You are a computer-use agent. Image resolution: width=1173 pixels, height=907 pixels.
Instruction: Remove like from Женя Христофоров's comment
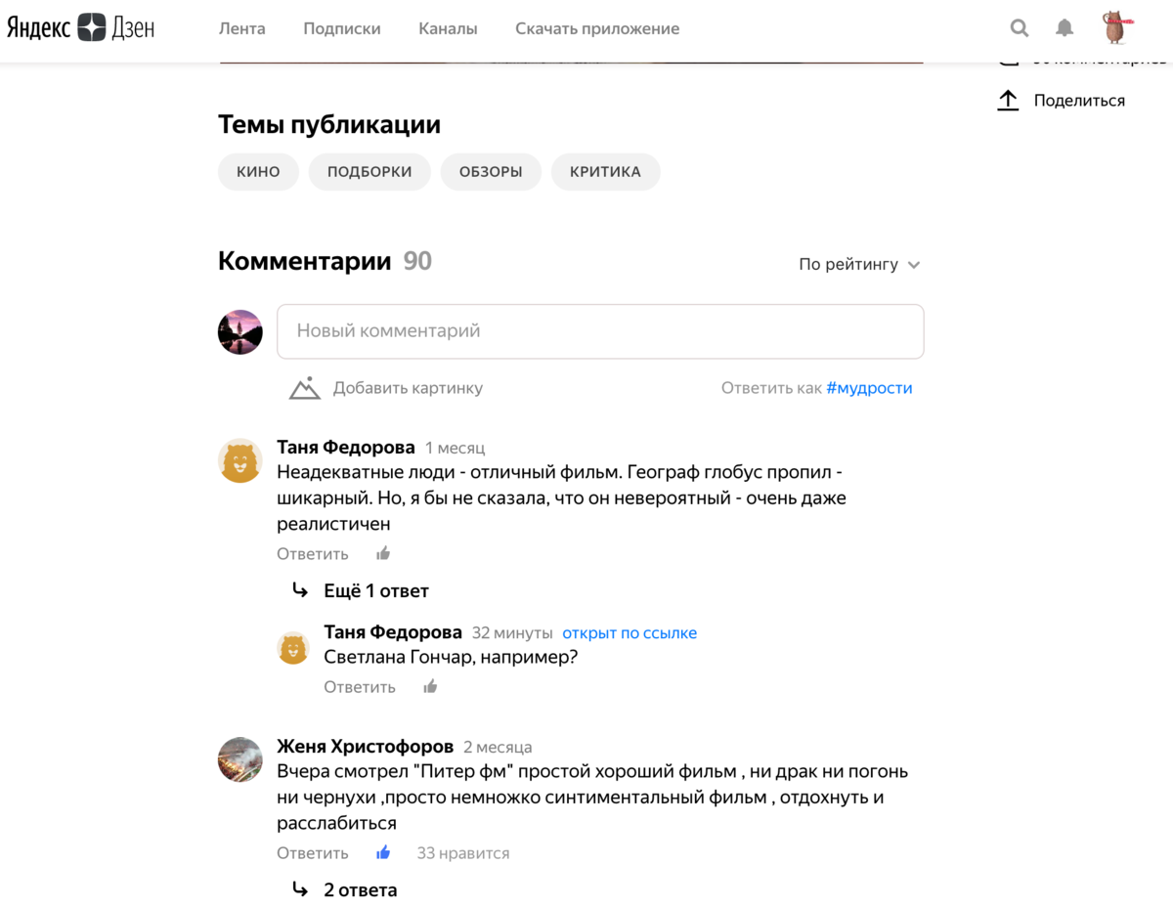point(383,853)
